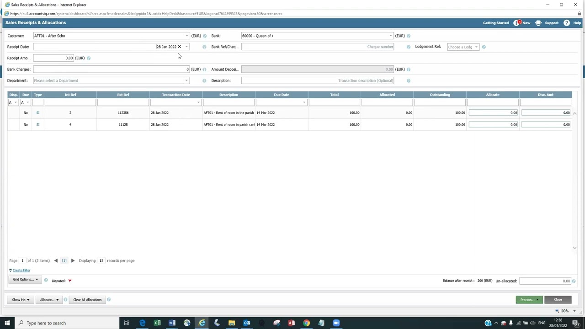
Task: Click the Clear All Allocations button
Action: click(x=87, y=300)
